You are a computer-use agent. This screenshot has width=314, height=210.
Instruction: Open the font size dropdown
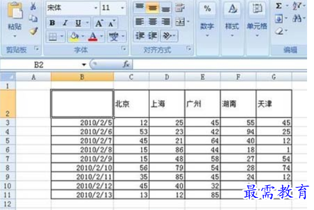(122, 8)
